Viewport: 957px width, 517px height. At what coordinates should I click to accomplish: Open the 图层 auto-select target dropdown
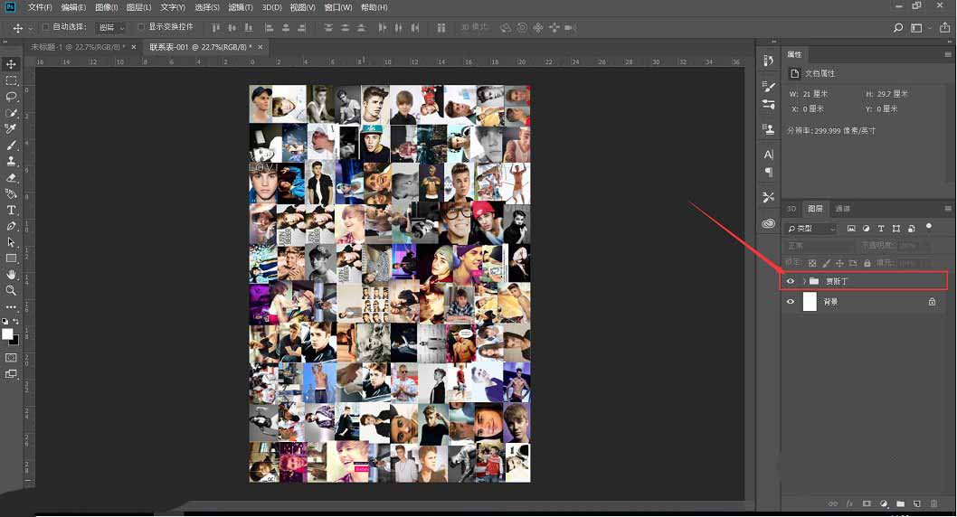coord(111,27)
